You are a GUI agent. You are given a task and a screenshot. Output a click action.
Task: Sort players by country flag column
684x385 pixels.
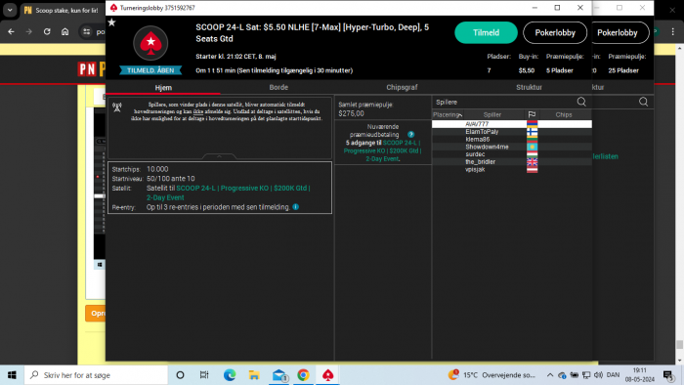point(532,114)
